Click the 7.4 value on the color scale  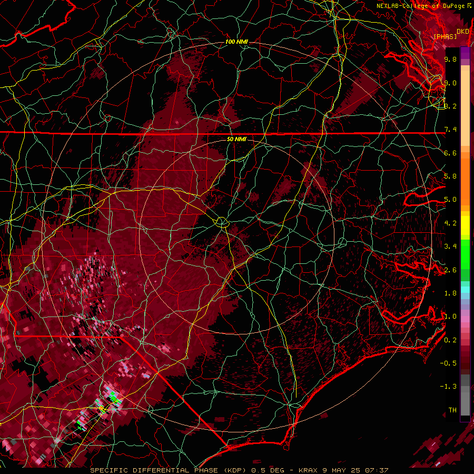[450, 130]
